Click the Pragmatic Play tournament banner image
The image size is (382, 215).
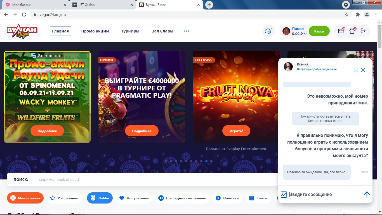click(142, 97)
